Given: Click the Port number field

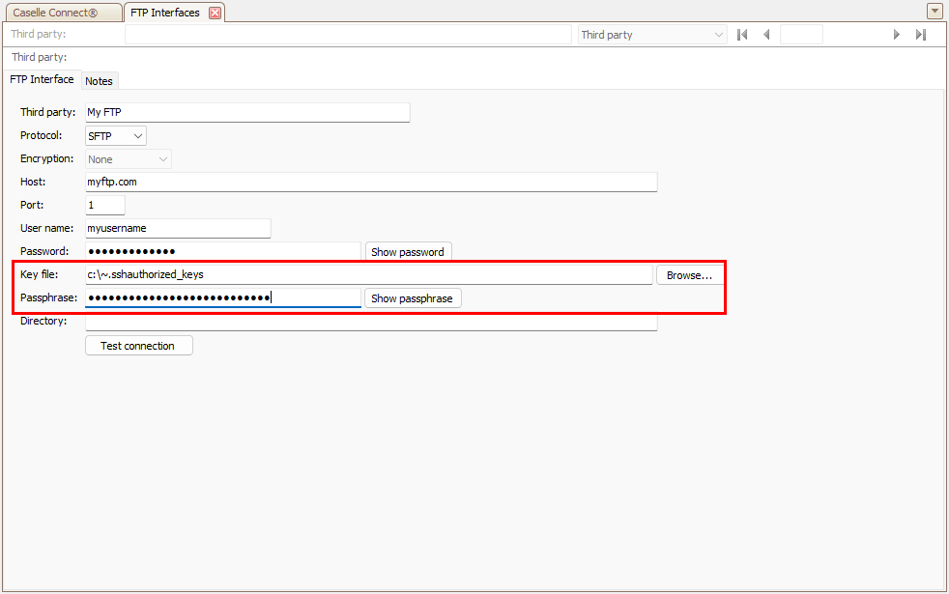Looking at the screenshot, I should tap(104, 205).
